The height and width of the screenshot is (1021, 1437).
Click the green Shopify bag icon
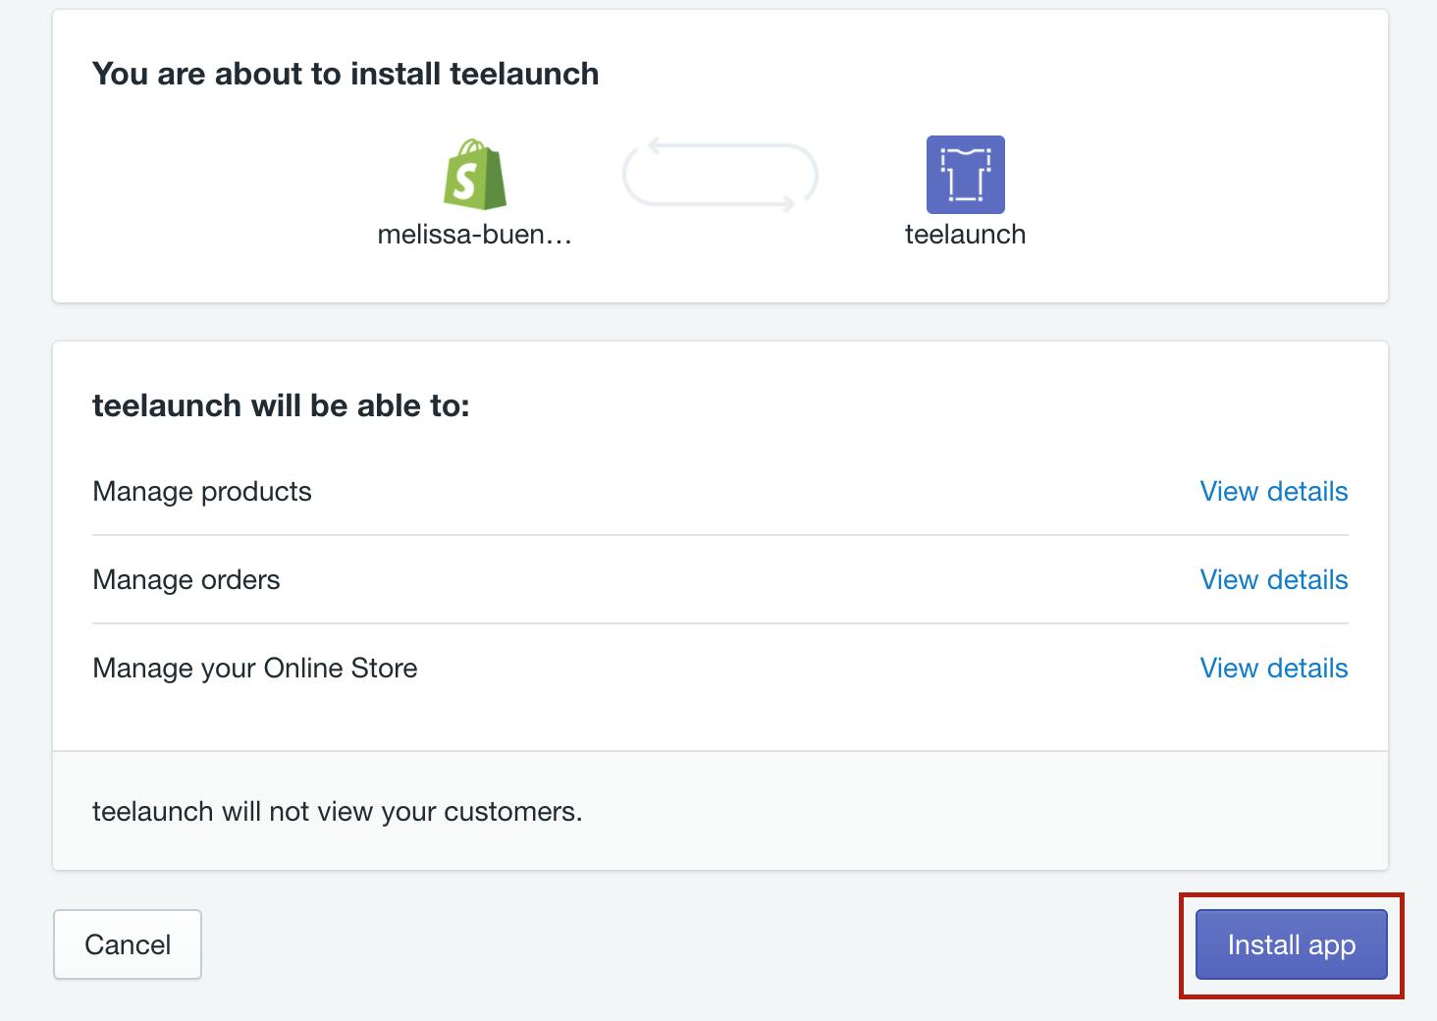(x=475, y=174)
